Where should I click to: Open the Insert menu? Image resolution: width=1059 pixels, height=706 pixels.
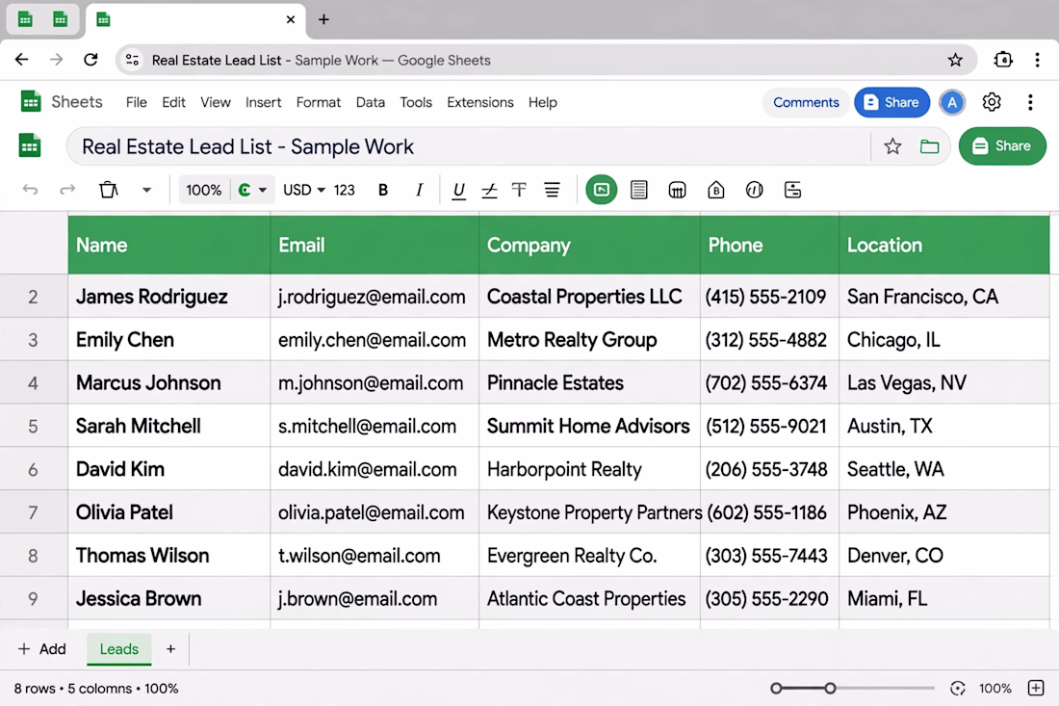click(264, 102)
